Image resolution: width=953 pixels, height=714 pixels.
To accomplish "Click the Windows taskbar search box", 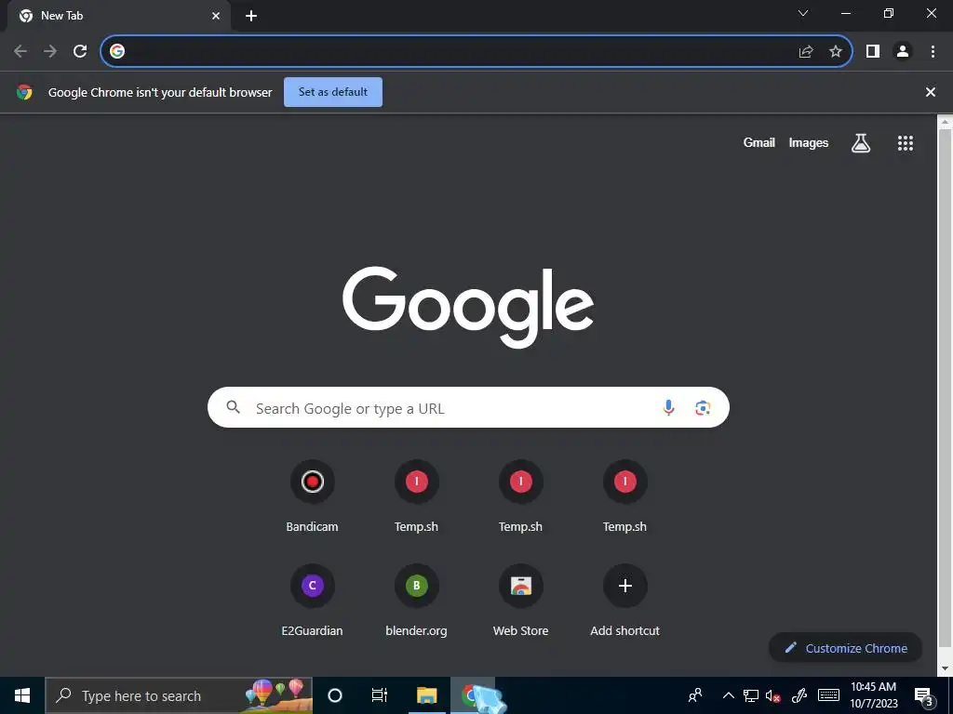I will [x=179, y=695].
